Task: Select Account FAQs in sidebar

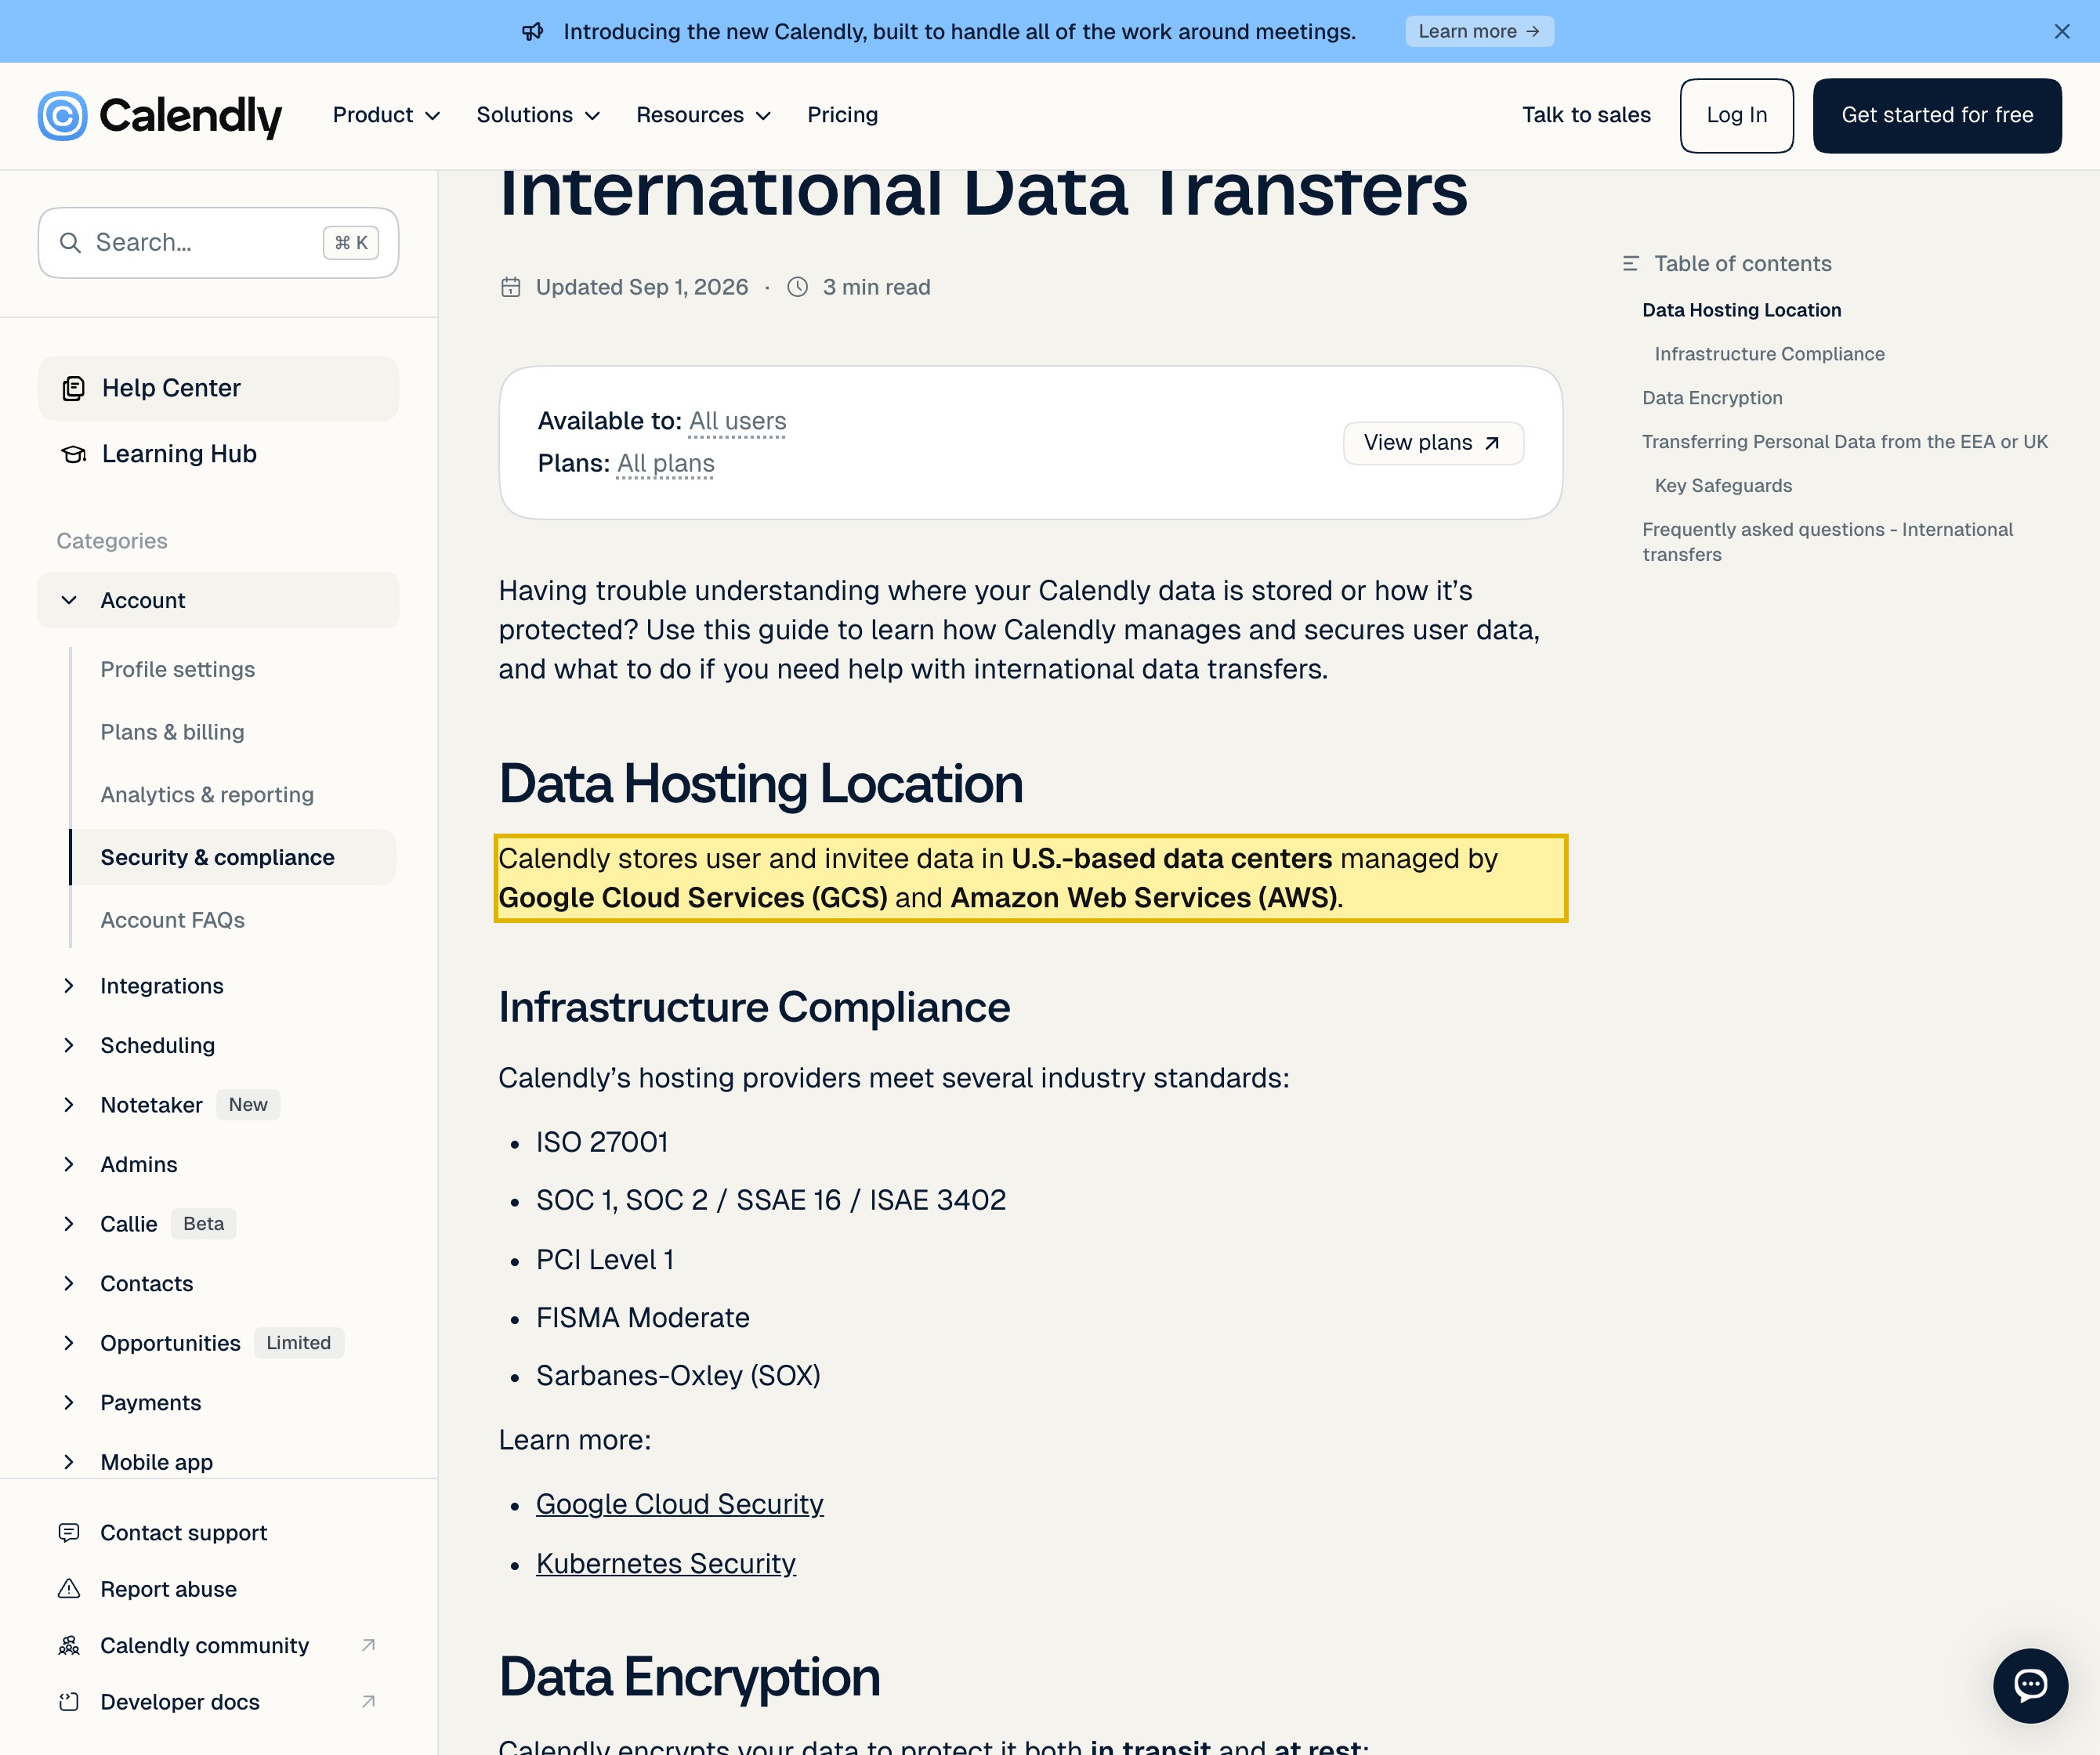Action: pyautogui.click(x=172, y=920)
